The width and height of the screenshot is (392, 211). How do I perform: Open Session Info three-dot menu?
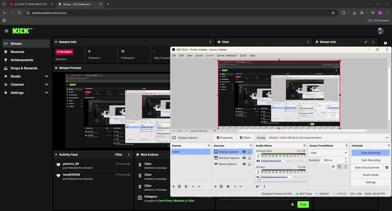(210, 42)
